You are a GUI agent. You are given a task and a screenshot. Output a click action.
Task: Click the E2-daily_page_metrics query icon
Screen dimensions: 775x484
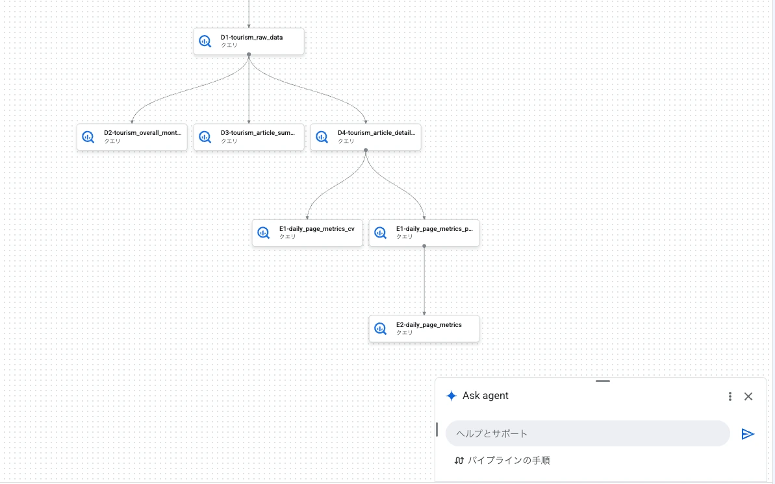pyautogui.click(x=380, y=328)
